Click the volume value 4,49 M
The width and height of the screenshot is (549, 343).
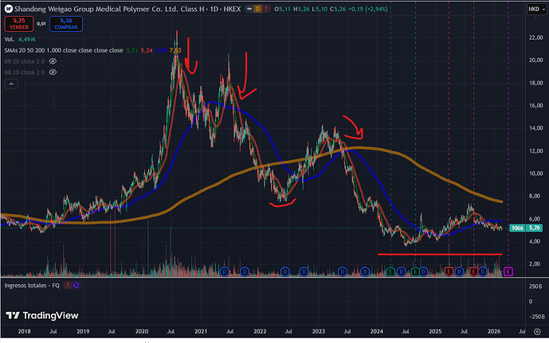(26, 39)
